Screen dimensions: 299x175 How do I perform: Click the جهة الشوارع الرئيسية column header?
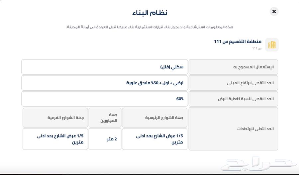click(x=154, y=118)
